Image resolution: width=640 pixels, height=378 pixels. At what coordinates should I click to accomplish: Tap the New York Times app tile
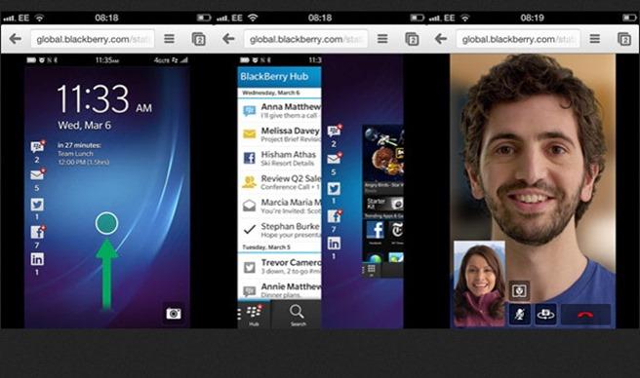pos(396,230)
